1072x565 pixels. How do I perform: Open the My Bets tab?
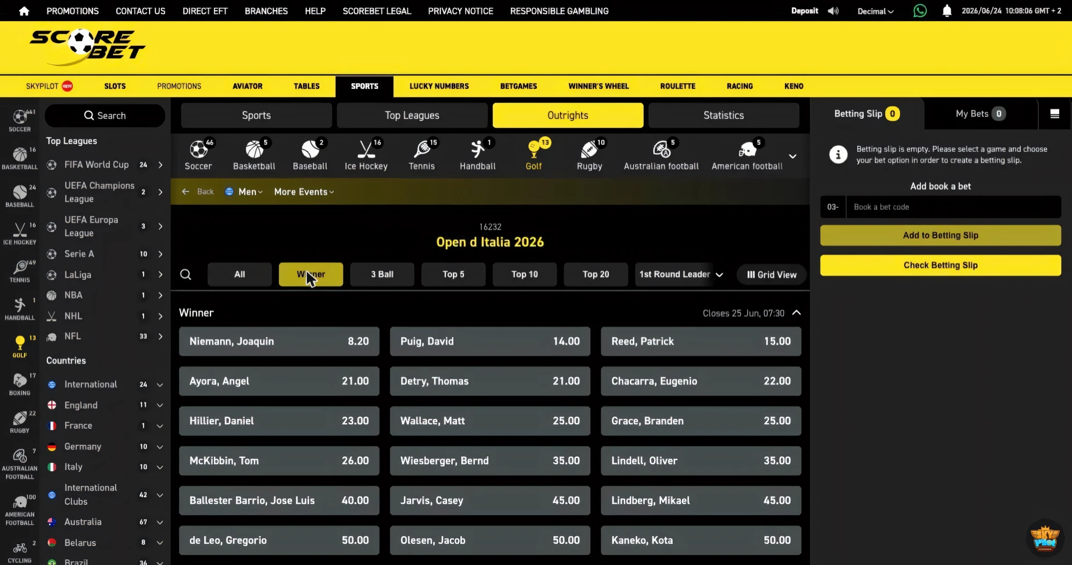tap(980, 114)
